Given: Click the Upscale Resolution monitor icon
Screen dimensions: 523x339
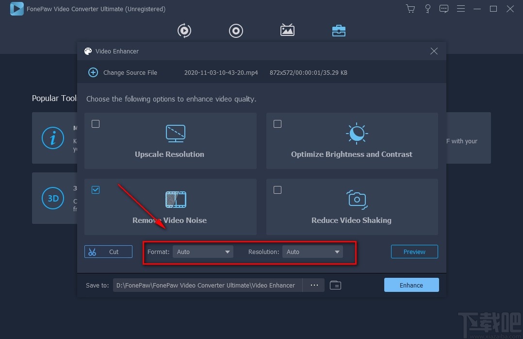Looking at the screenshot, I should pos(176,133).
